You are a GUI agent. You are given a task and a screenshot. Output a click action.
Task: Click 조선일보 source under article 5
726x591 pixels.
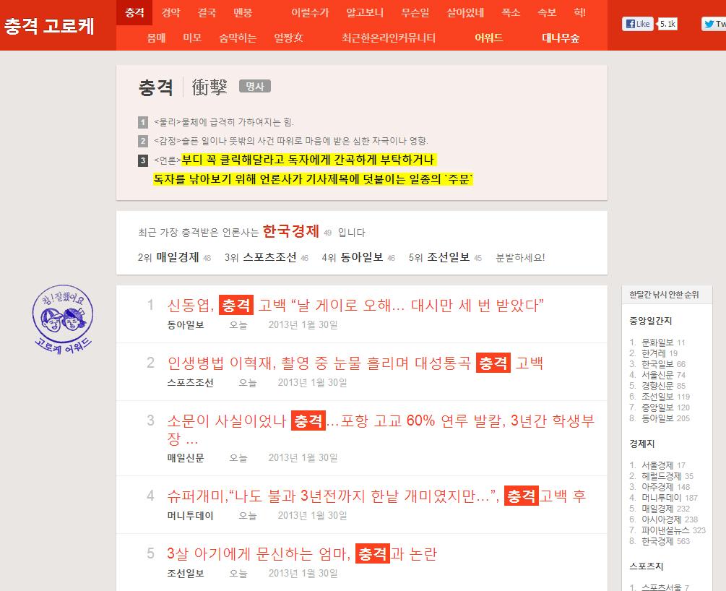pyautogui.click(x=186, y=574)
